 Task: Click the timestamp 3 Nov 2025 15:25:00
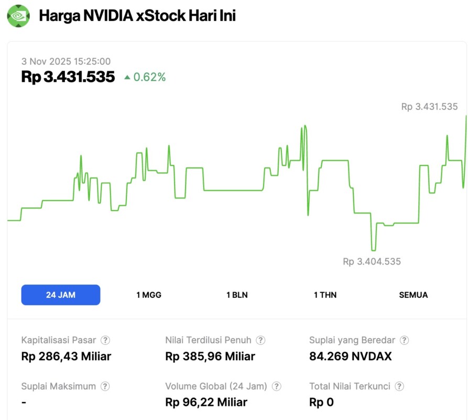[x=66, y=61]
